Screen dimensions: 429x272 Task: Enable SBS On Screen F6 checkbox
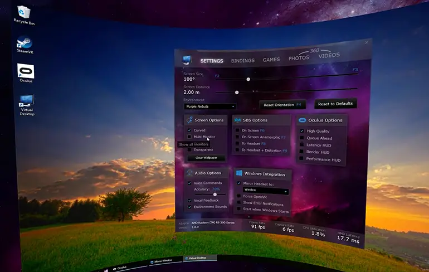click(x=237, y=130)
